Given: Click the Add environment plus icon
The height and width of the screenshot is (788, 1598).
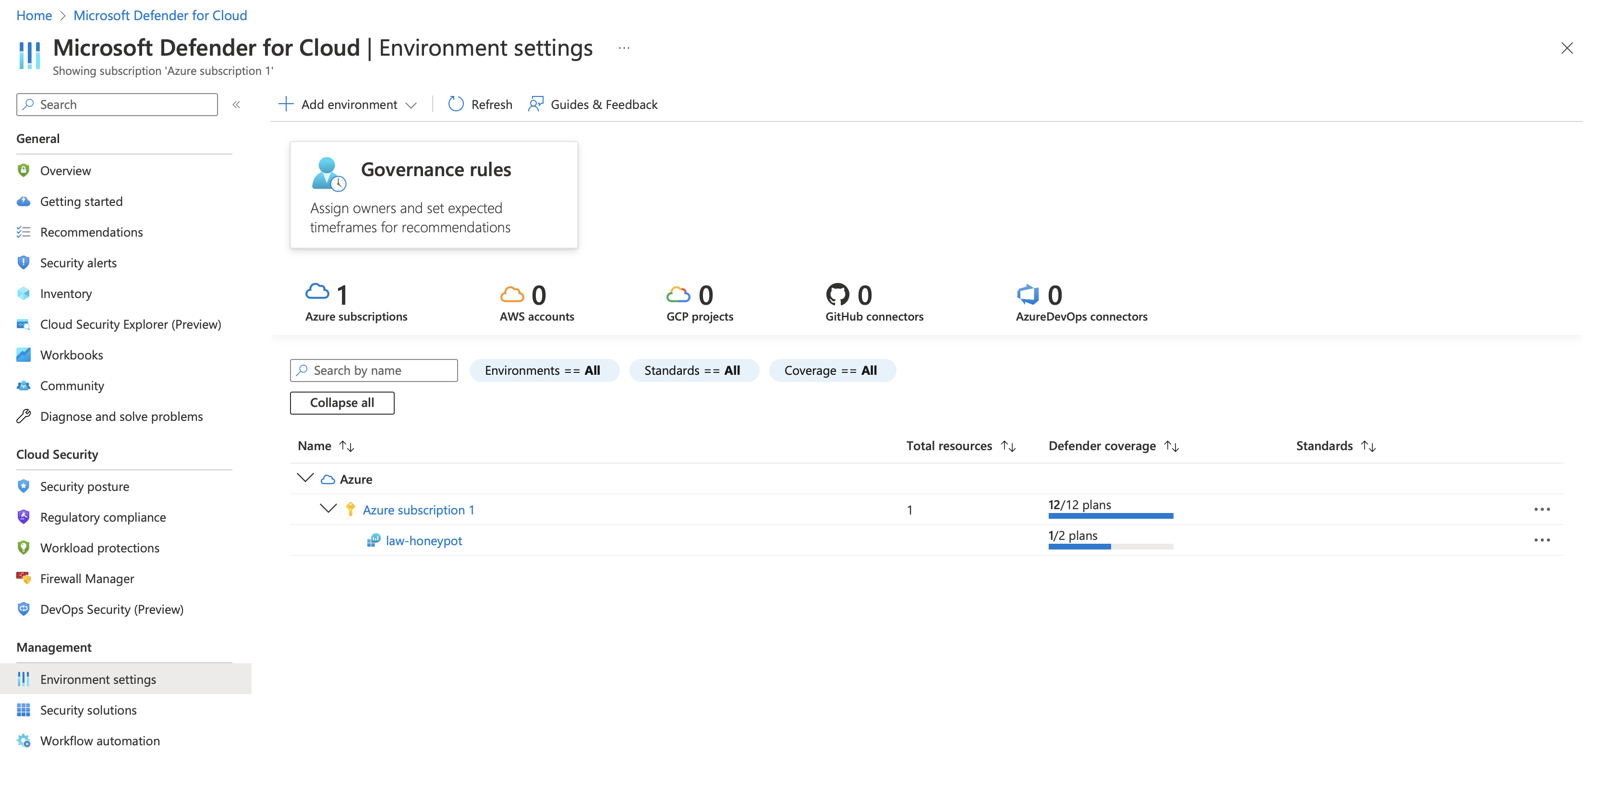Looking at the screenshot, I should tap(286, 104).
